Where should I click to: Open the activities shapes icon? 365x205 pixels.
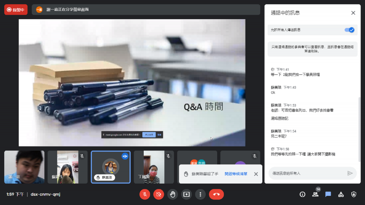click(x=341, y=194)
